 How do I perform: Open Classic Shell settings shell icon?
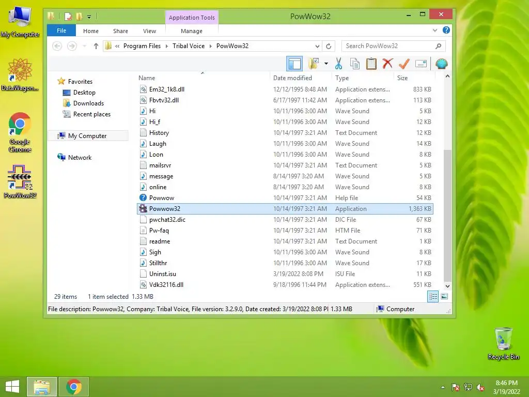(441, 64)
